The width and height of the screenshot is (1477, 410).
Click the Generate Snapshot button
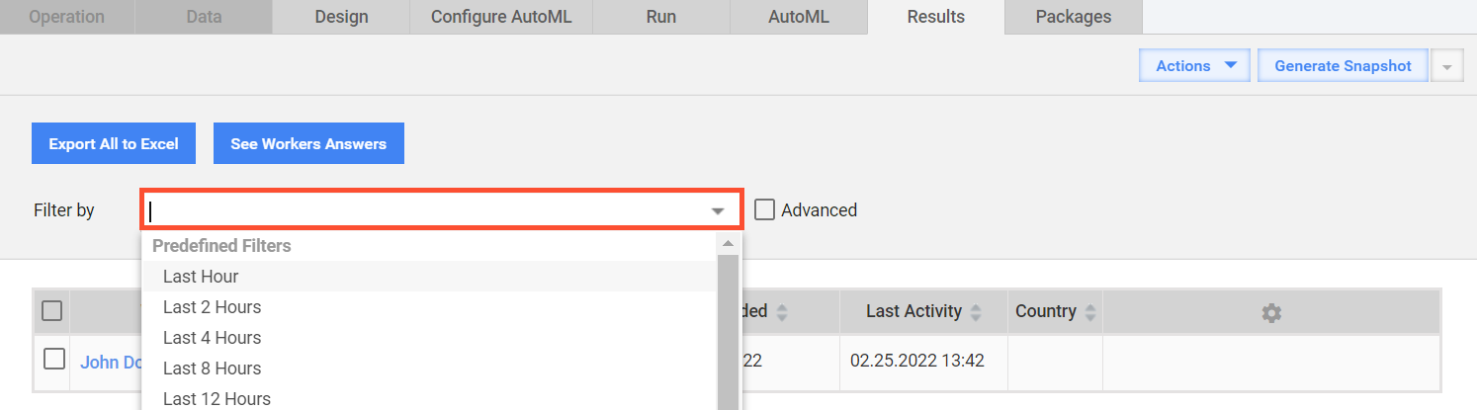1343,66
